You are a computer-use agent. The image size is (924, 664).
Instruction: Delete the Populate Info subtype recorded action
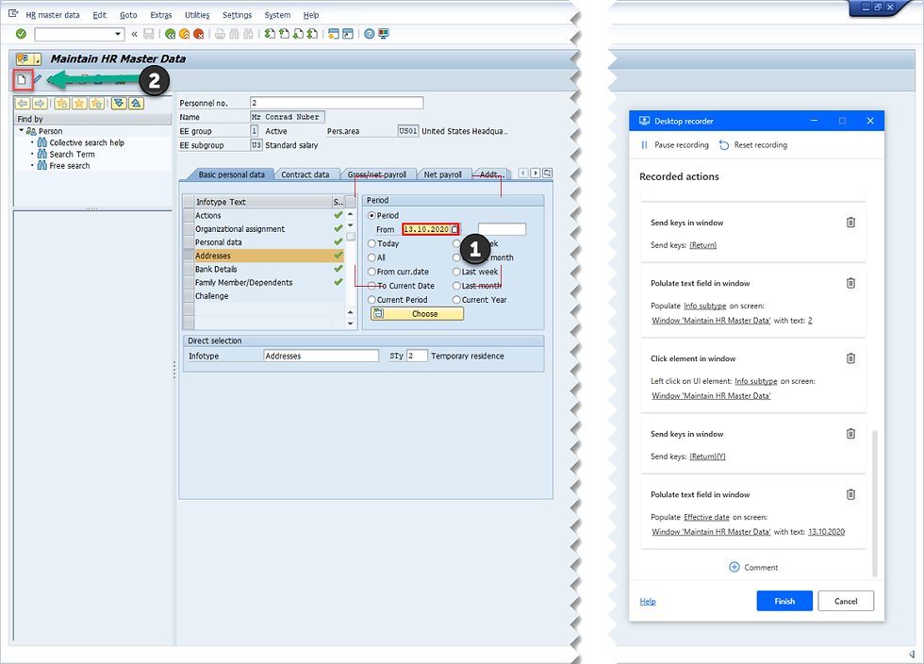(x=850, y=283)
